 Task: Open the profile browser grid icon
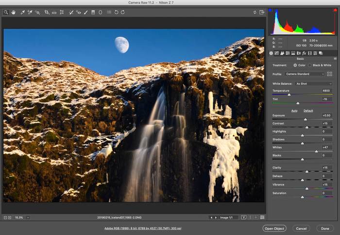pos(330,74)
